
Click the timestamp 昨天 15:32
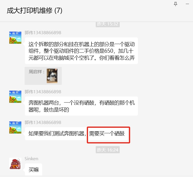[x=108, y=24]
